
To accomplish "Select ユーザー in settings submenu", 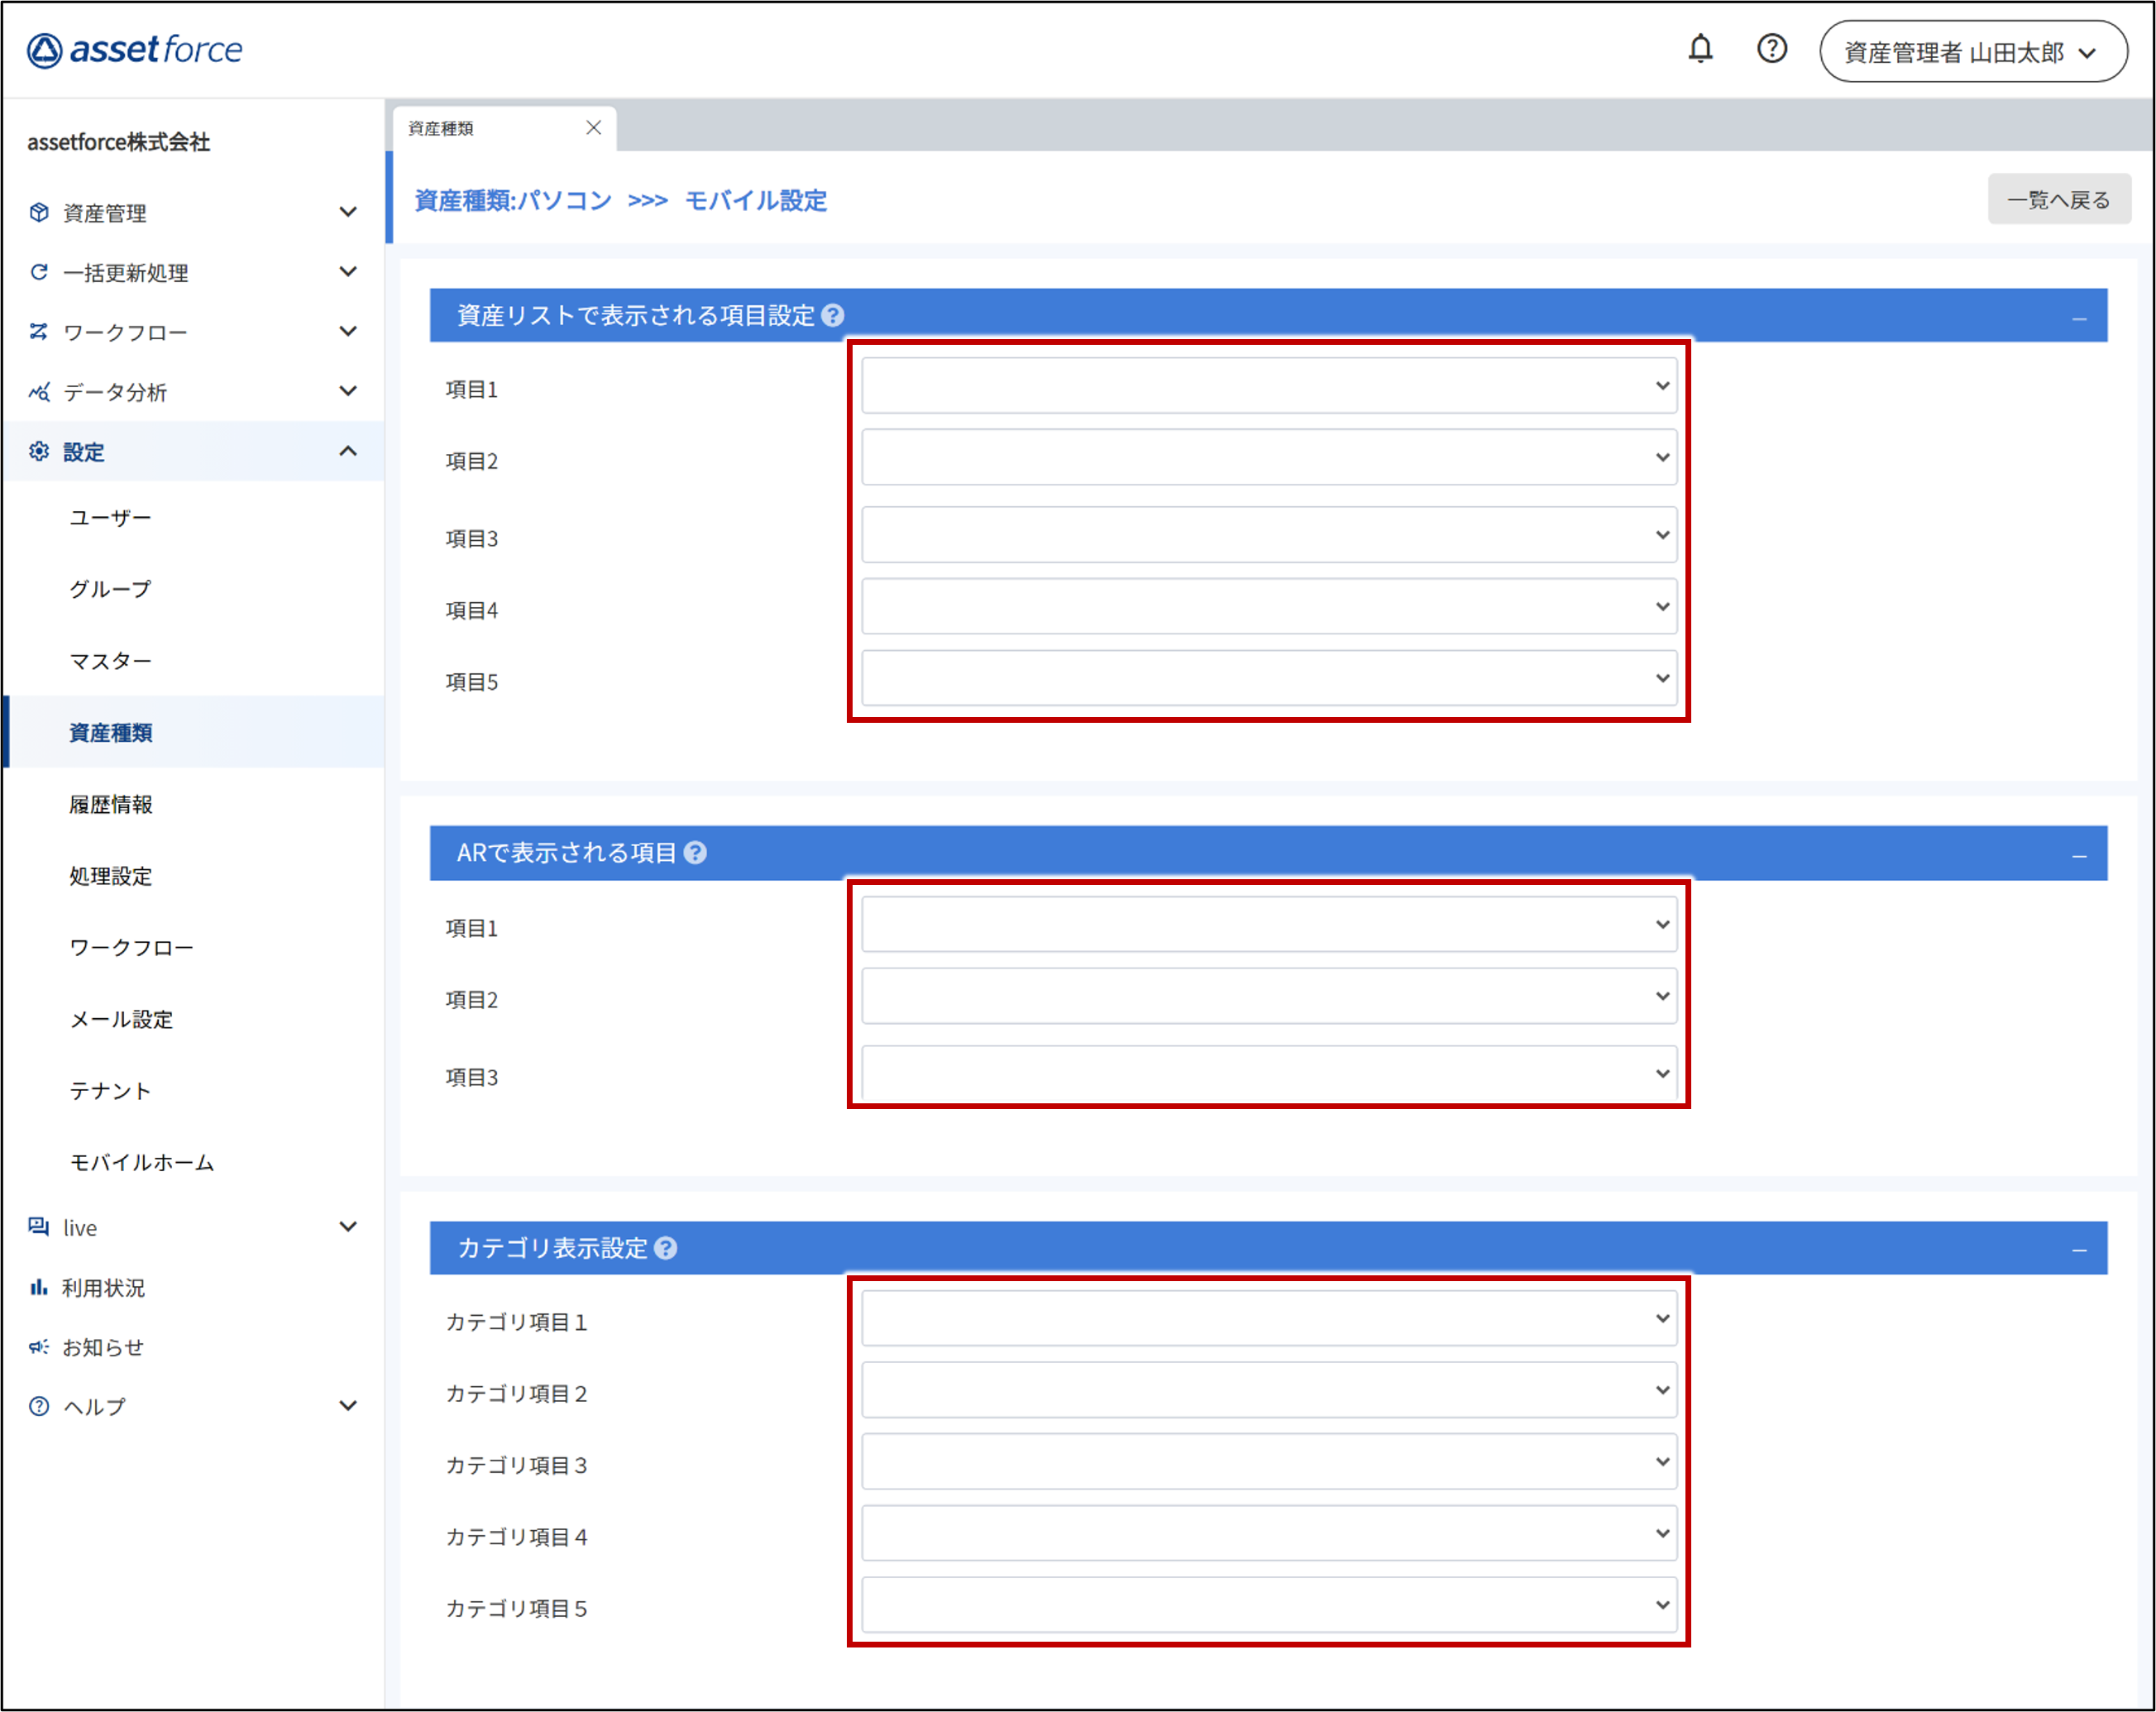I will (110, 518).
